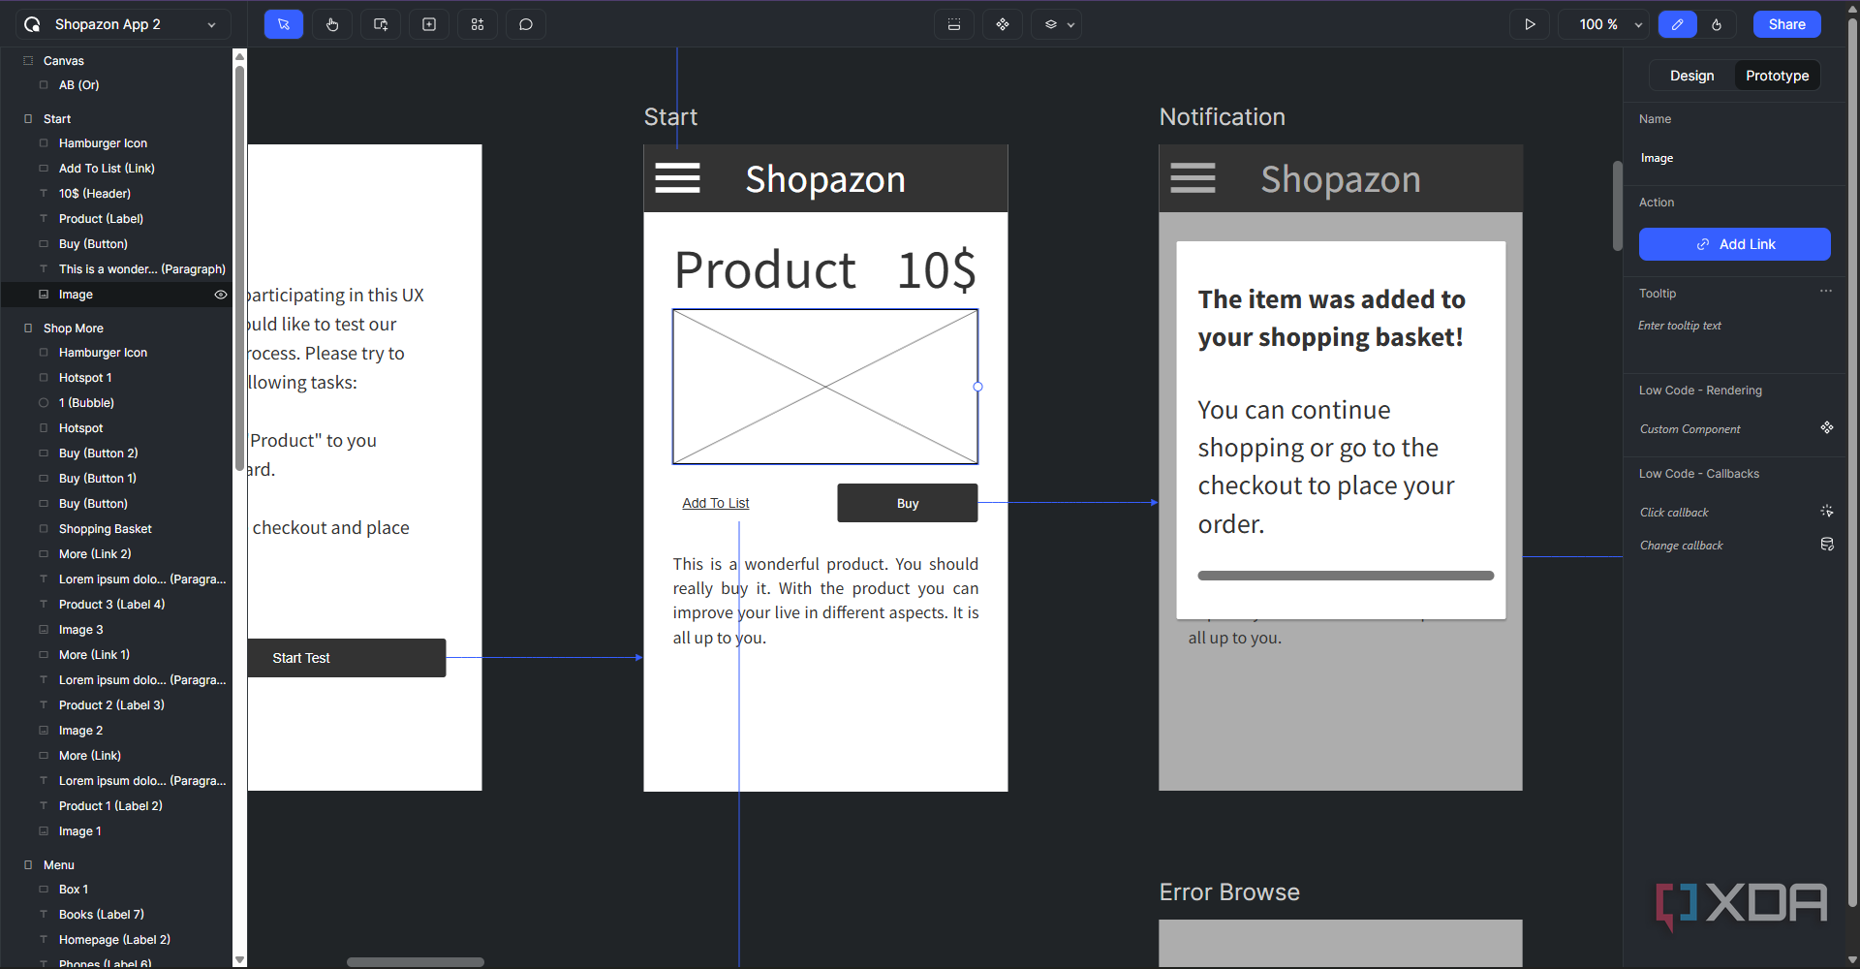Switch to the Design tab

(x=1691, y=76)
